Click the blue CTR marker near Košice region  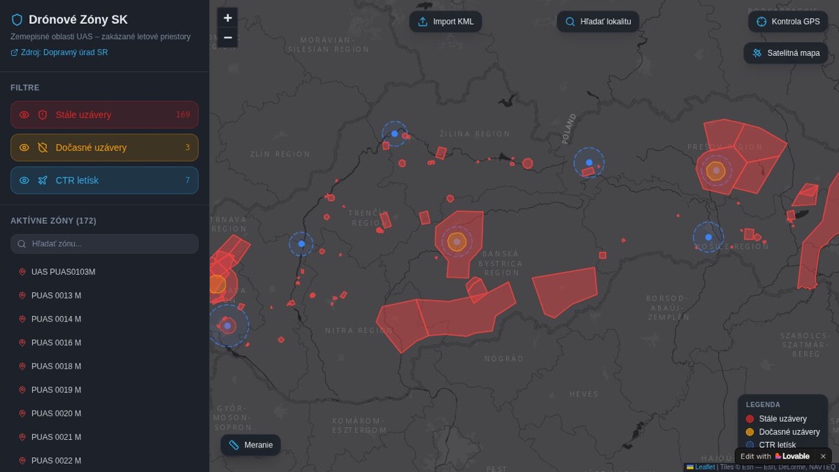click(708, 237)
